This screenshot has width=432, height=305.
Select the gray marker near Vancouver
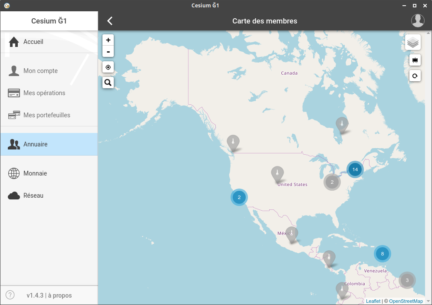(x=233, y=143)
